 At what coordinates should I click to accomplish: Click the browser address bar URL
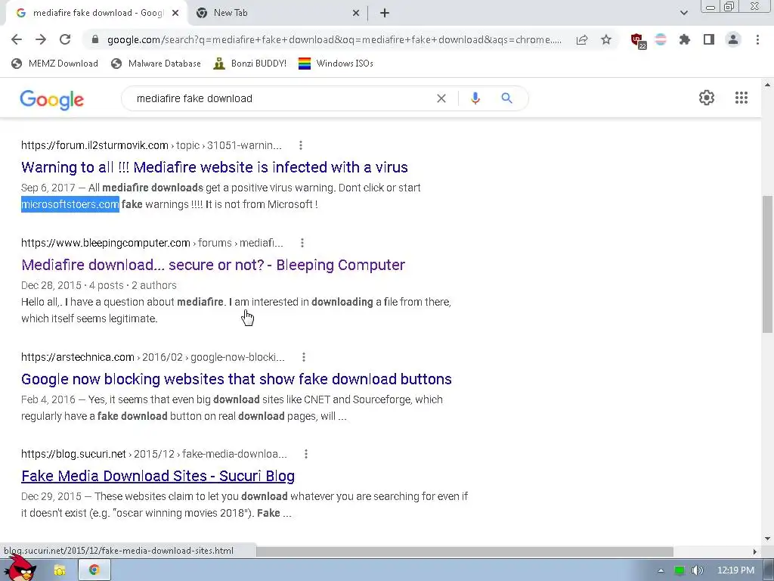334,39
